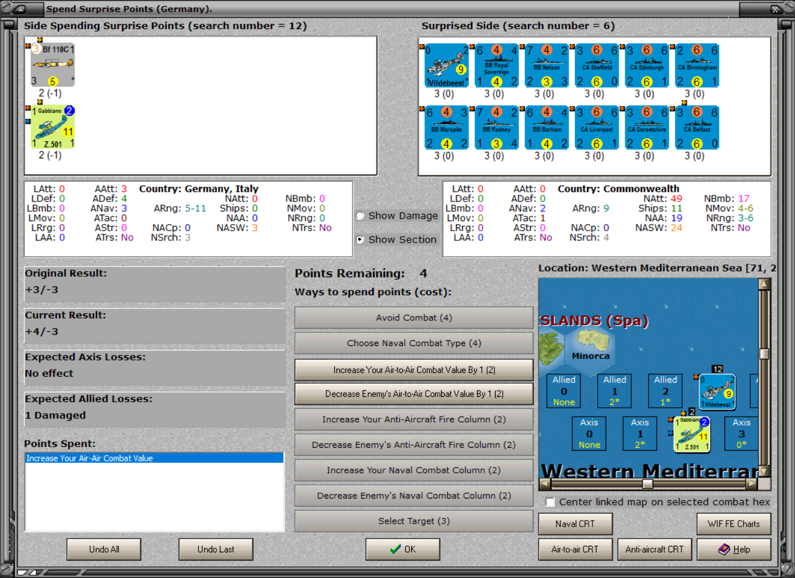Click the Undo Last button

click(x=216, y=549)
